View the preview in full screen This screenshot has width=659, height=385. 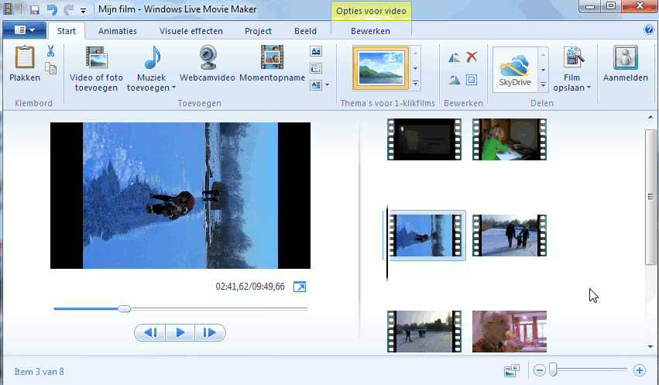pyautogui.click(x=300, y=287)
